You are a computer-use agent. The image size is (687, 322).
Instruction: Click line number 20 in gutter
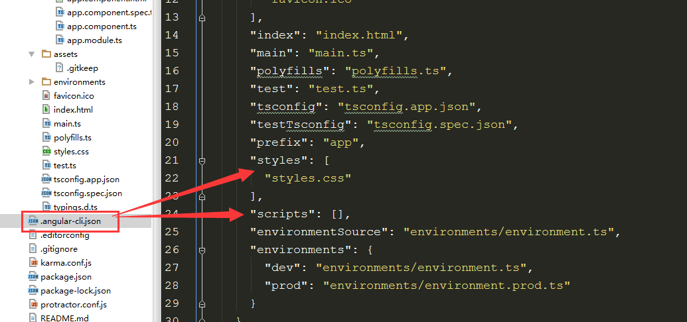pos(172,142)
